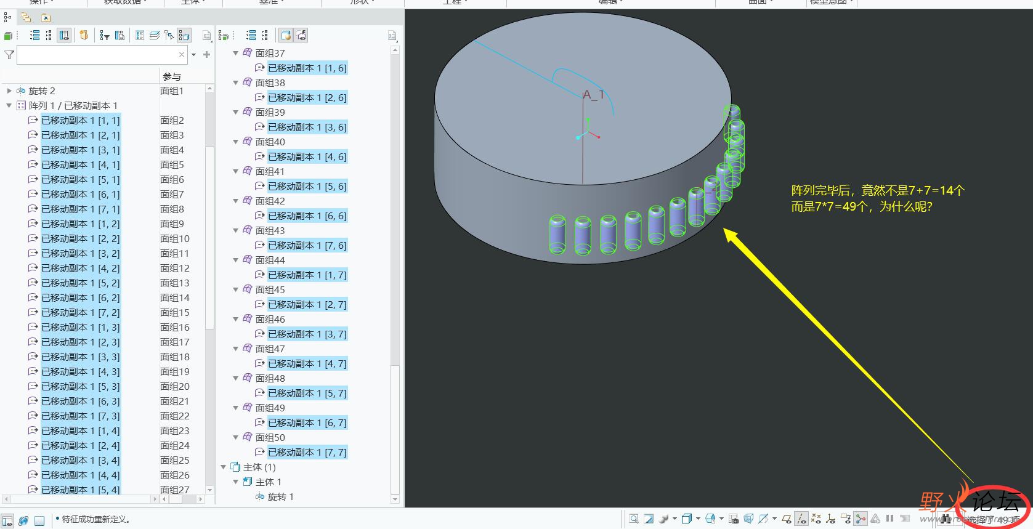1033x529 pixels.
Task: Collapse all in the left model tree toolbar
Action: (x=49, y=35)
